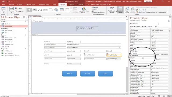This screenshot has height=97, width=172.
Task: Collapse the Forms group in the navigation pane
Action: [26, 35]
